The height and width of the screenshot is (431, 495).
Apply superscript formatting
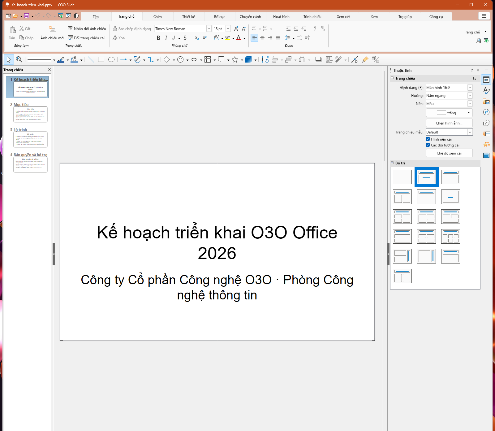pos(204,38)
